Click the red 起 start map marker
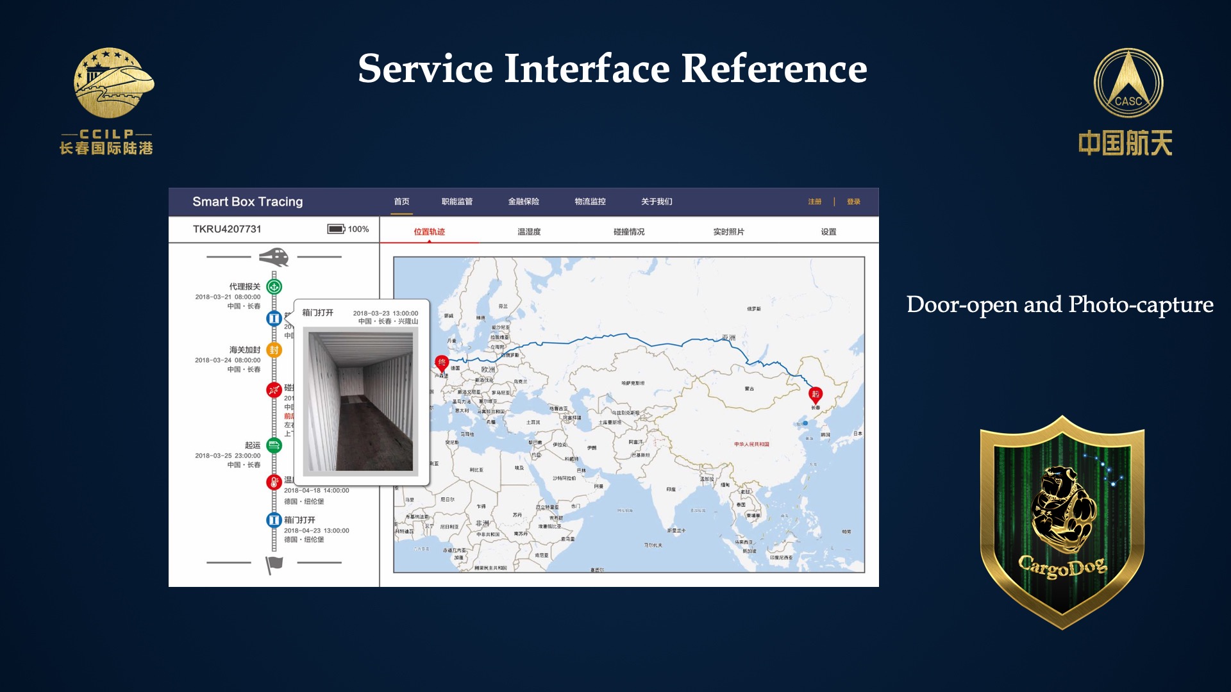This screenshot has height=692, width=1231. (x=815, y=394)
